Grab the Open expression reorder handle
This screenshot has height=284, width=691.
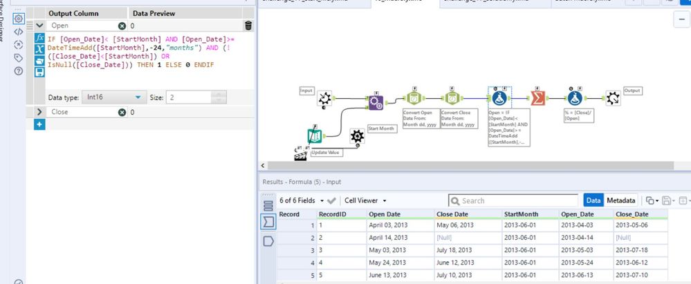point(30,26)
